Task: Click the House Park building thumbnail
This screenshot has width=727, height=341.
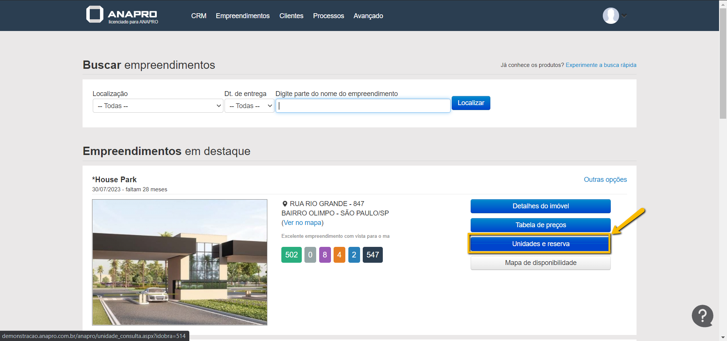Action: point(179,262)
